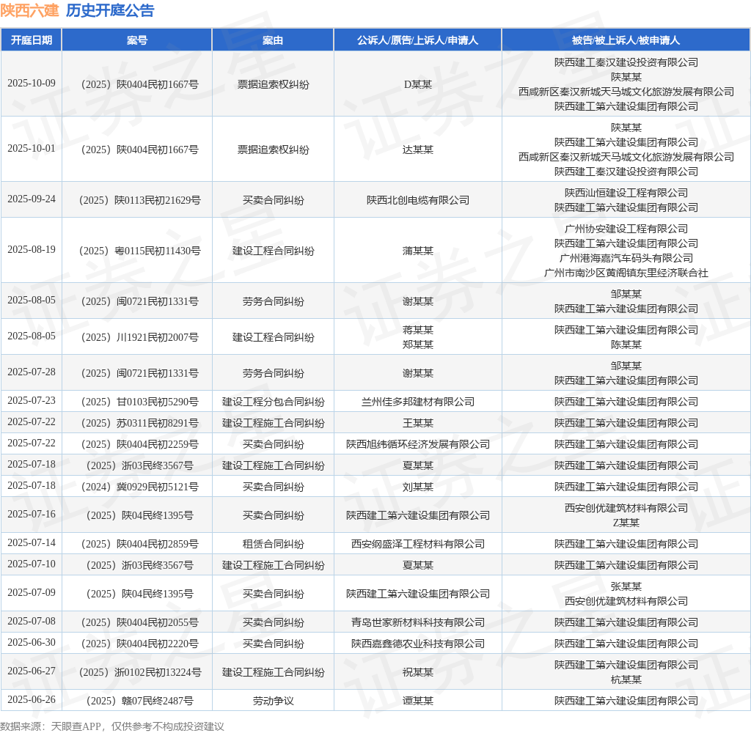Click plaintiff 陕西旭纬循环经济发展有限公司
This screenshot has width=751, height=733.
417,444
